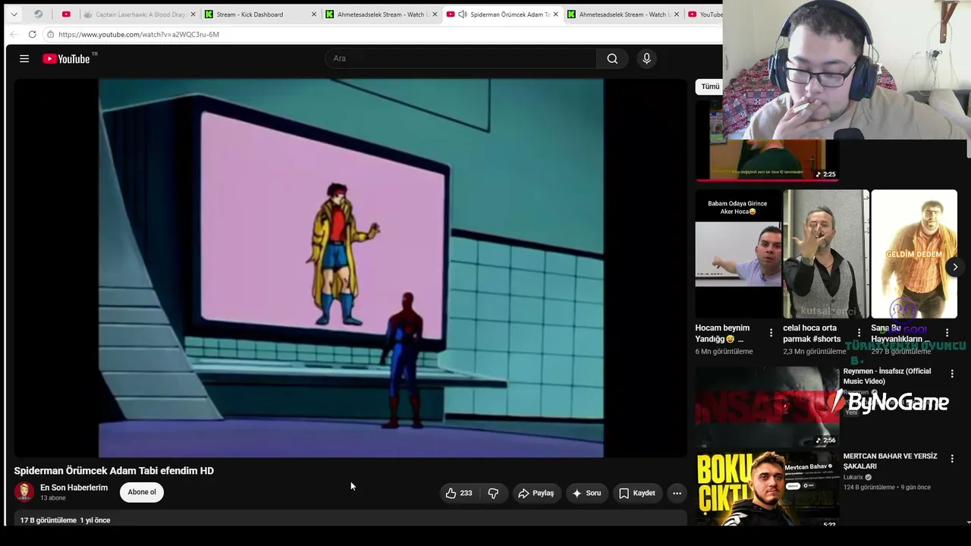This screenshot has width=971, height=546.
Task: Open the YouTube guide hamburger menu
Action: click(x=24, y=58)
